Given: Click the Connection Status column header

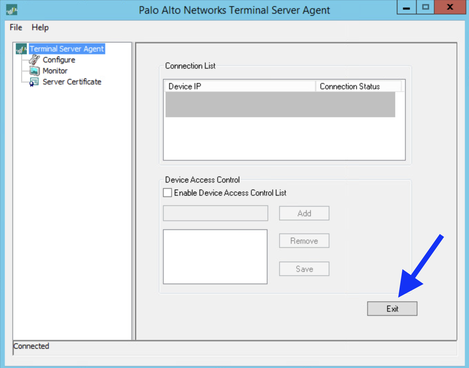Looking at the screenshot, I should (349, 86).
